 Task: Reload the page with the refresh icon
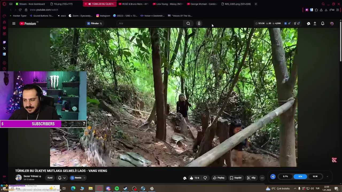20,10
